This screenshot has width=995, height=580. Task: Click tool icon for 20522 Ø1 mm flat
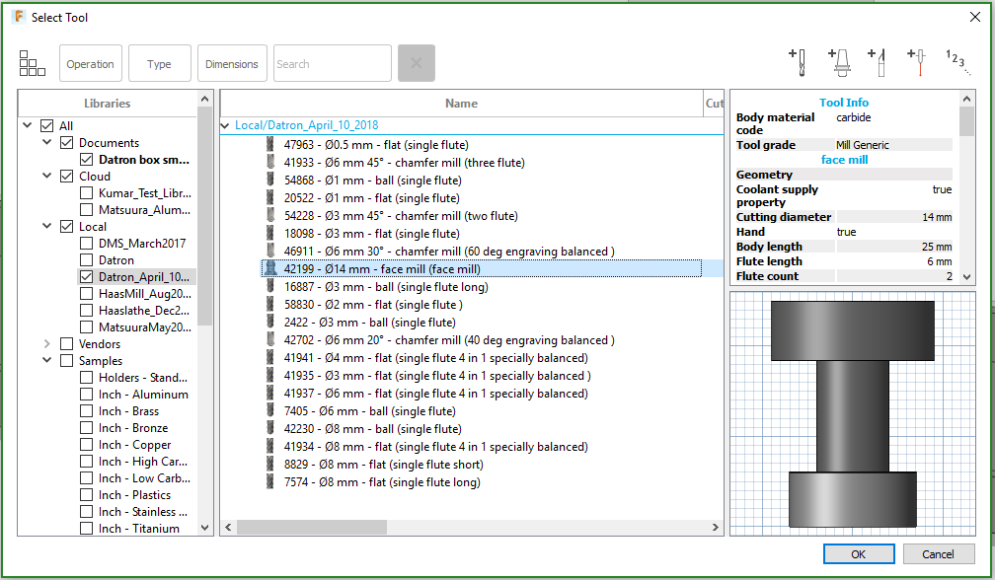(x=270, y=197)
